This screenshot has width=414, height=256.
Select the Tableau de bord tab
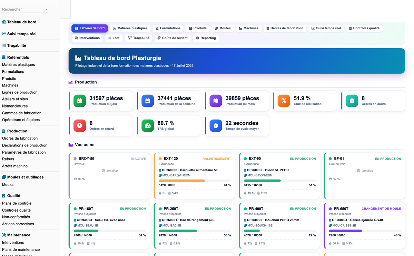tap(90, 28)
